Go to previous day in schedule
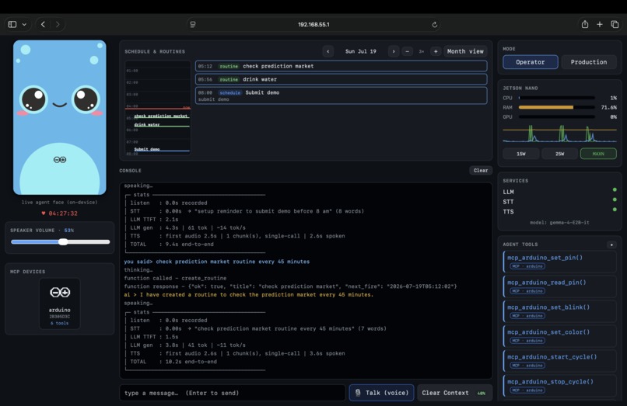 328,51
